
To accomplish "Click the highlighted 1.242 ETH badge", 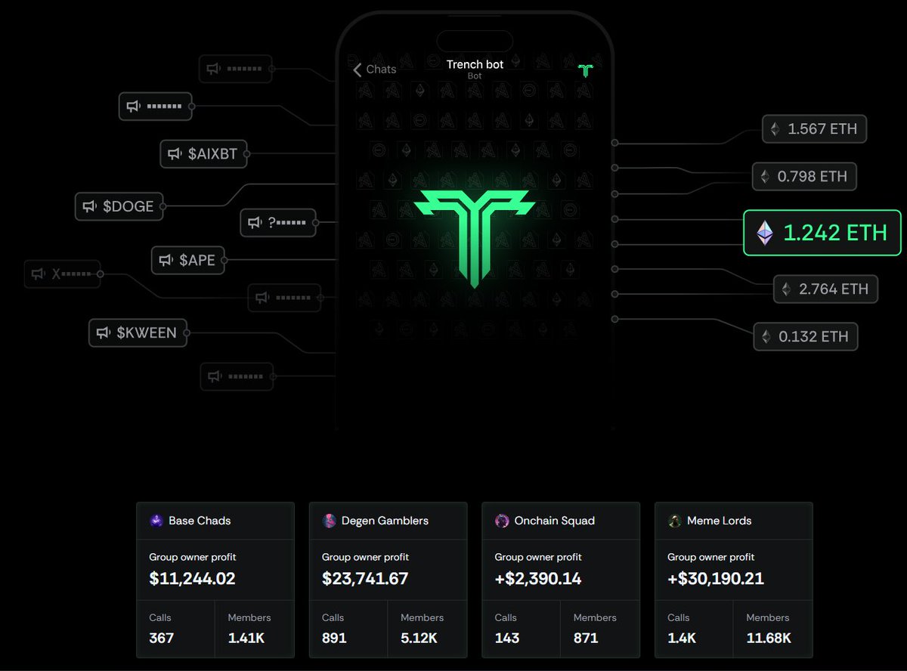I will tap(822, 233).
